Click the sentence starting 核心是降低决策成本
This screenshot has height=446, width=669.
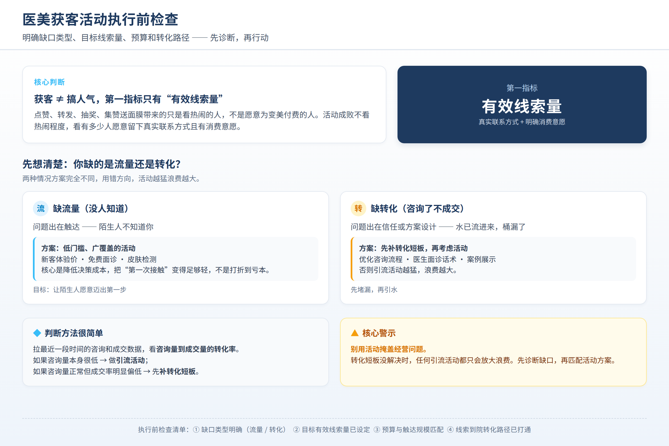[x=156, y=270]
